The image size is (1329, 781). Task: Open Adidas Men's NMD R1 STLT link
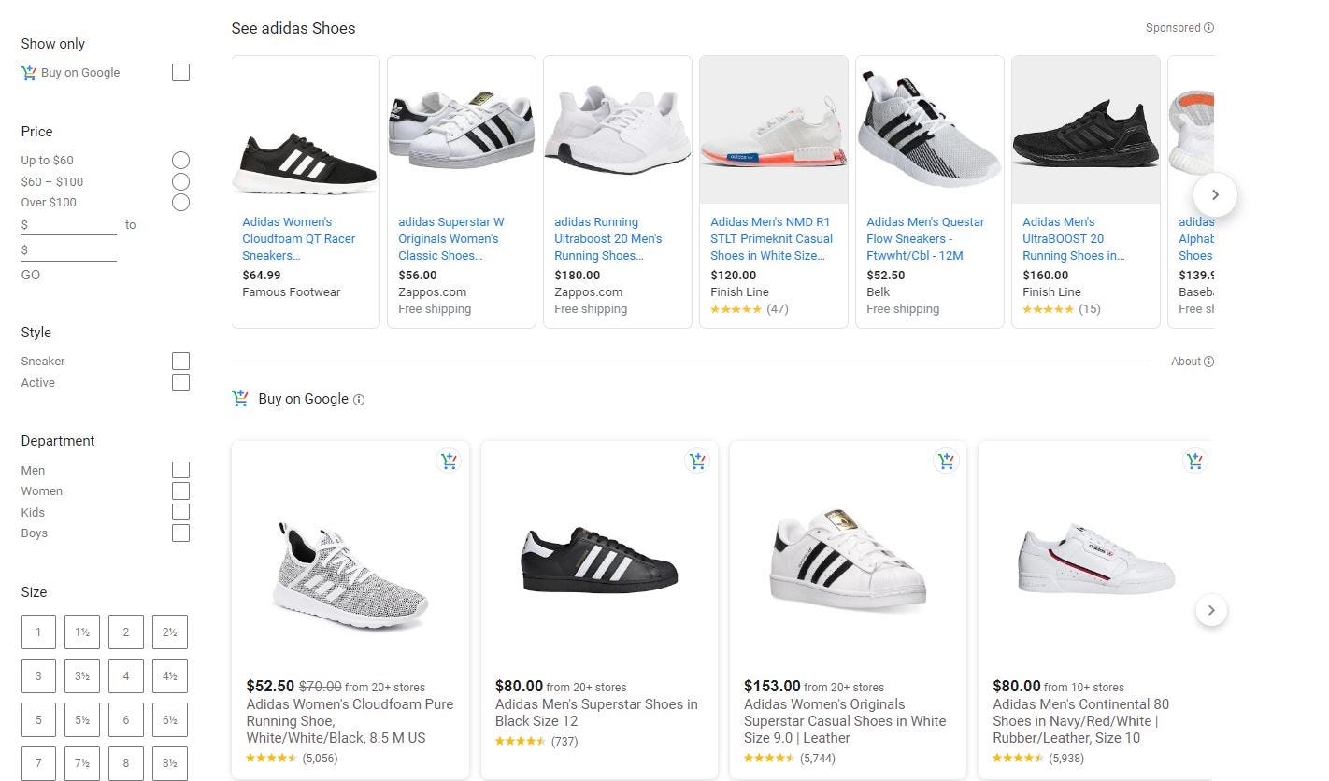coord(771,239)
